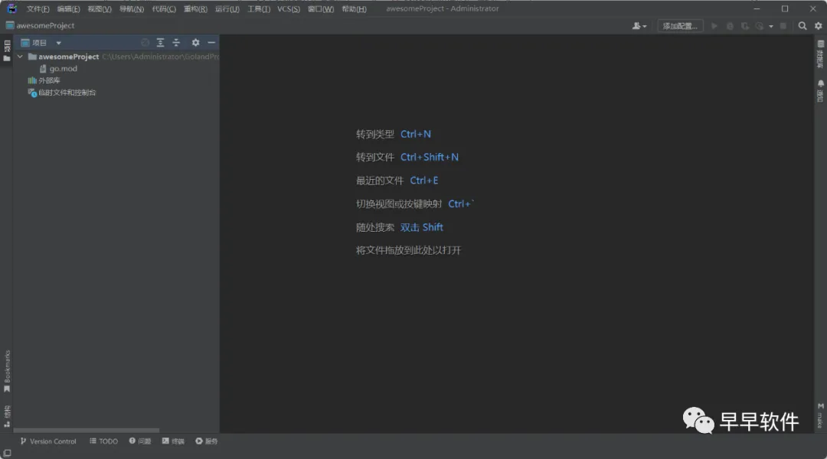Click the 添加配置... button
This screenshot has height=459, width=827.
[680, 26]
